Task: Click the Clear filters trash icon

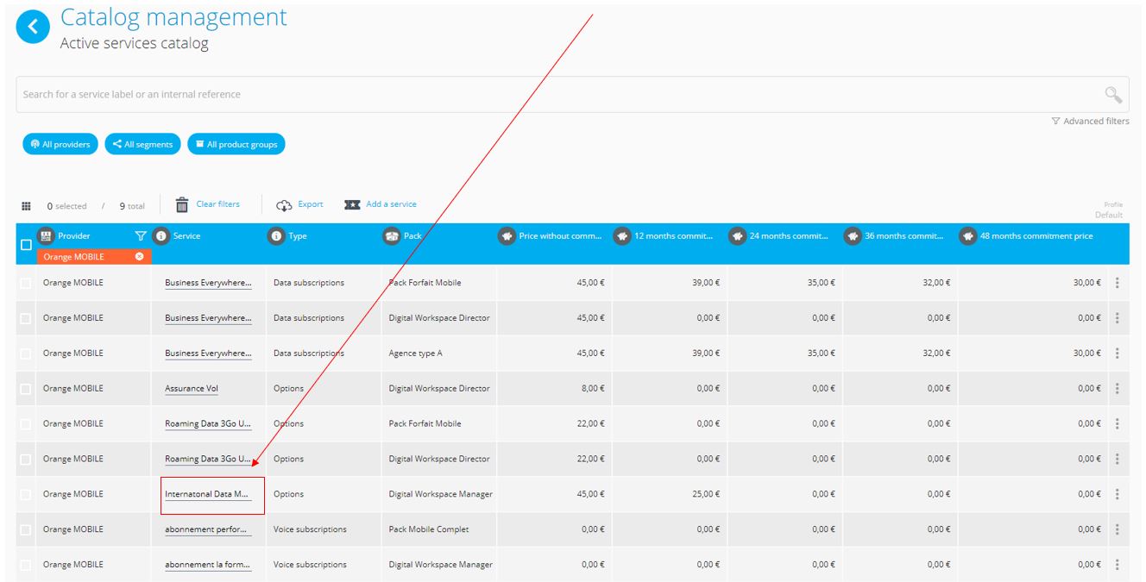Action: tap(182, 204)
